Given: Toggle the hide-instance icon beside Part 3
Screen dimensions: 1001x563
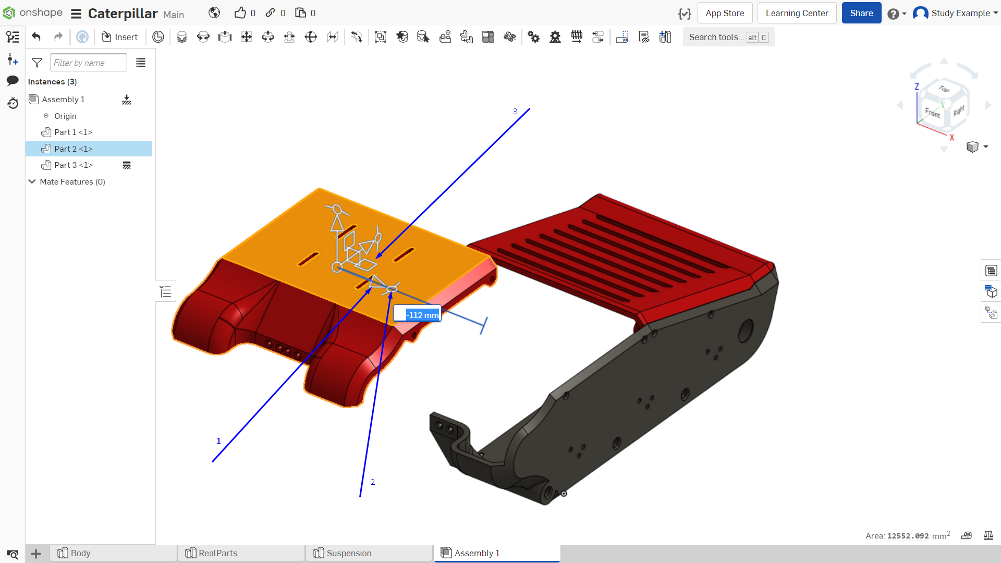Looking at the screenshot, I should [127, 165].
